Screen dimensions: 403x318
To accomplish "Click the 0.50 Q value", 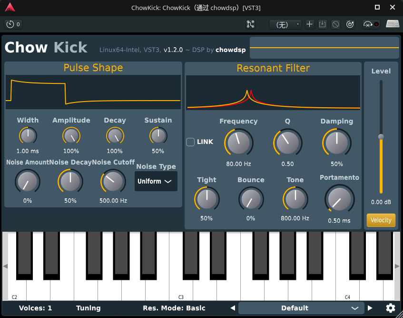I will click(287, 164).
